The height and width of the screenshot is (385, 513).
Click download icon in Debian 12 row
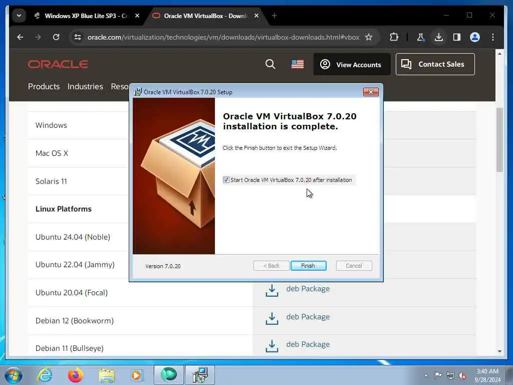(x=272, y=318)
